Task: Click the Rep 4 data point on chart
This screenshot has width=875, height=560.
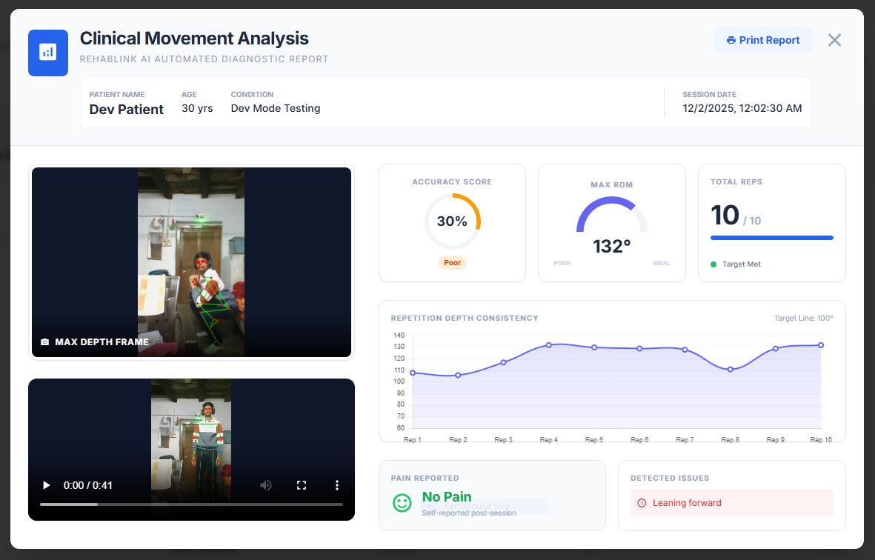Action: pos(549,344)
